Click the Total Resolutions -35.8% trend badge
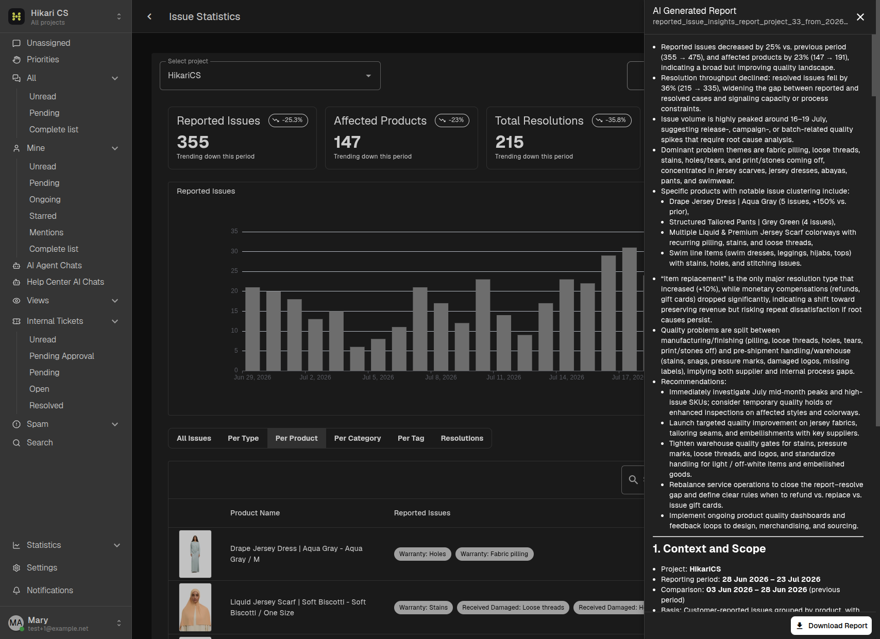 612,120
